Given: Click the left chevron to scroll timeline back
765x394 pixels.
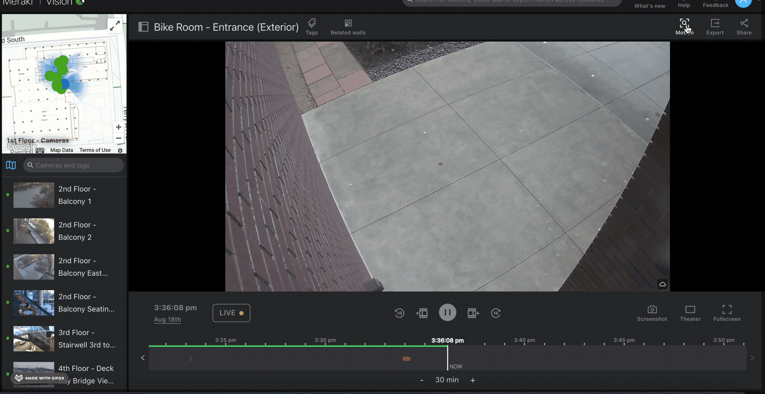Looking at the screenshot, I should coord(143,358).
